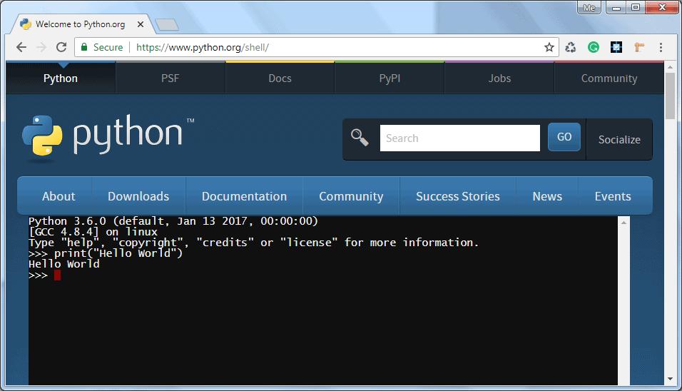Click the [GCC 4.8.4] on linux line
Image resolution: width=682 pixels, height=391 pixels.
93,232
